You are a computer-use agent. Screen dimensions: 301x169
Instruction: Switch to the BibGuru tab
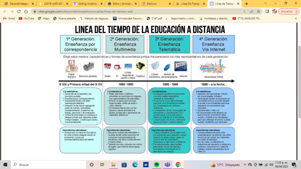click(x=156, y=4)
